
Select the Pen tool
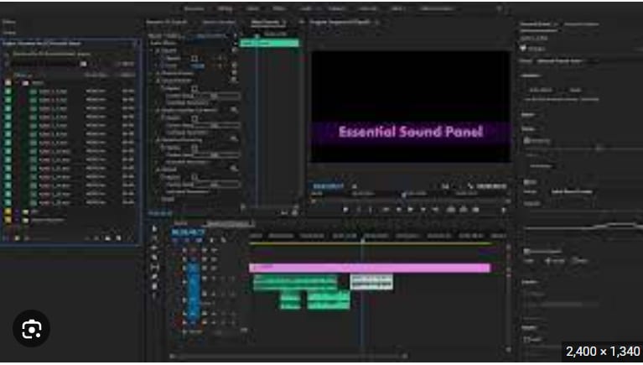click(154, 277)
